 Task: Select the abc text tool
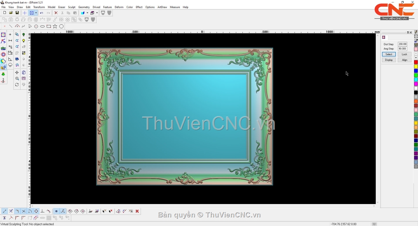pyautogui.click(x=3, y=48)
